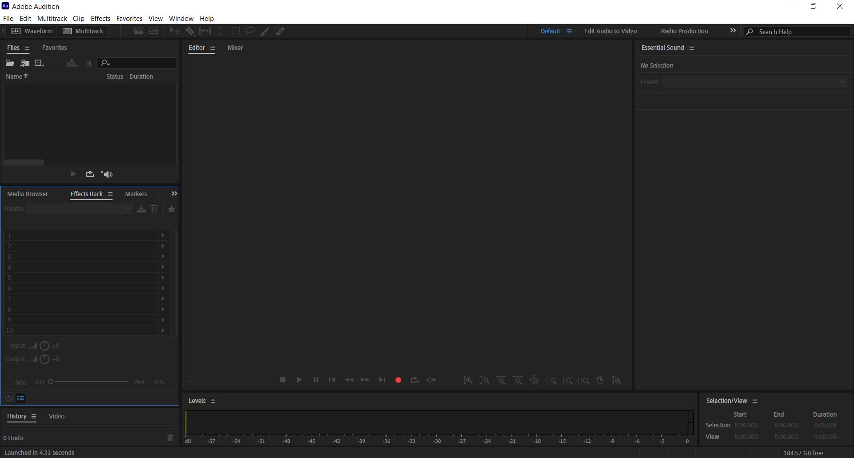Select the Time Selection tool
Screen dimensions: 854x458
tap(220, 31)
